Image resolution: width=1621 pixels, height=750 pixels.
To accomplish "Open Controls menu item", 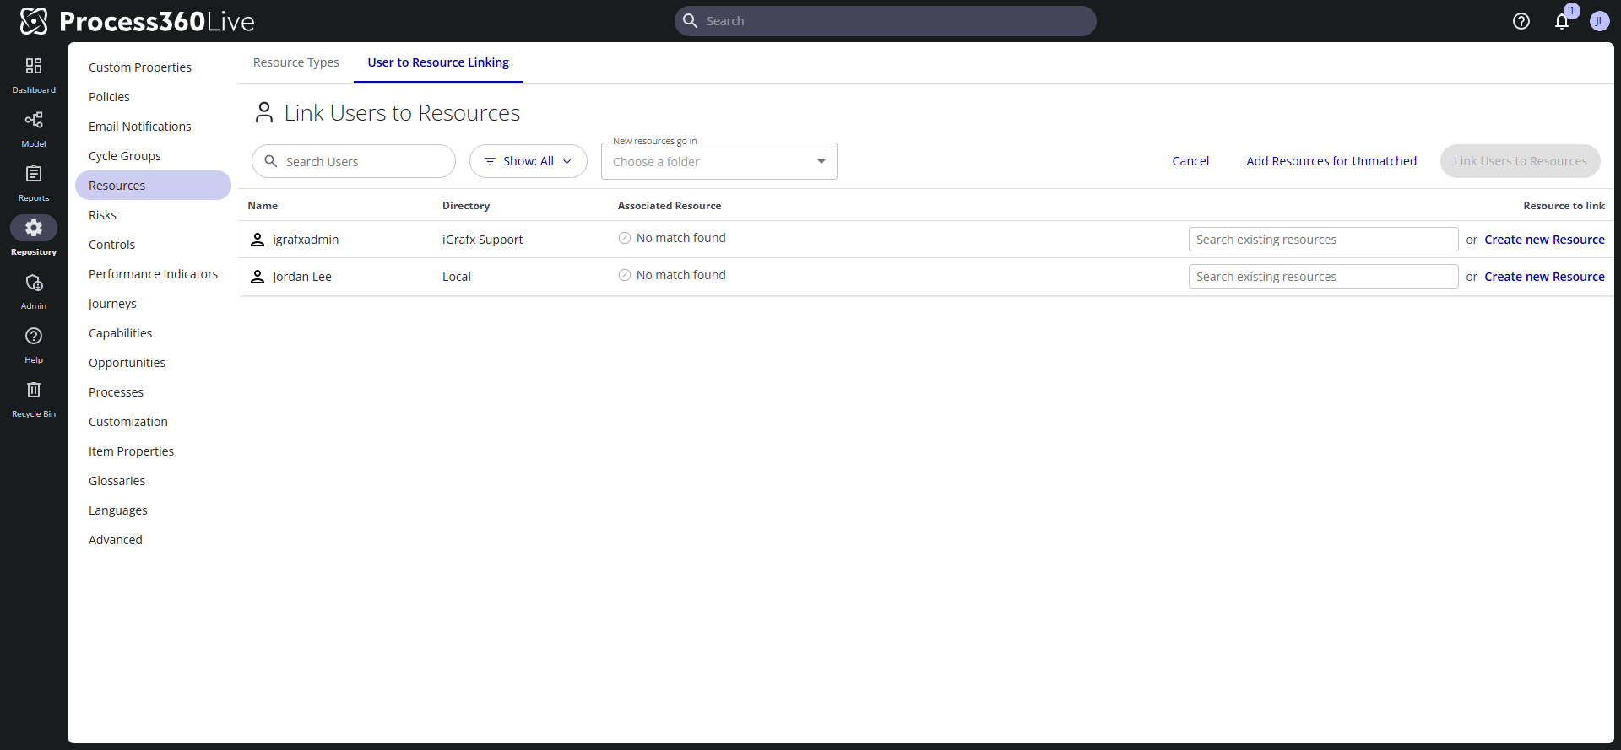I will 111,245.
